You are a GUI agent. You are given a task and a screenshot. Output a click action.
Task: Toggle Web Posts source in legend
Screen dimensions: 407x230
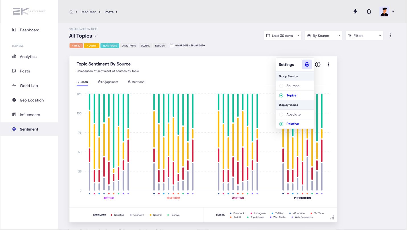pyautogui.click(x=277, y=217)
